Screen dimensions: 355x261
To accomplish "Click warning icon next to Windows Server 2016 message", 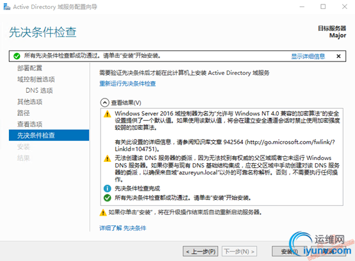I will tap(107, 114).
